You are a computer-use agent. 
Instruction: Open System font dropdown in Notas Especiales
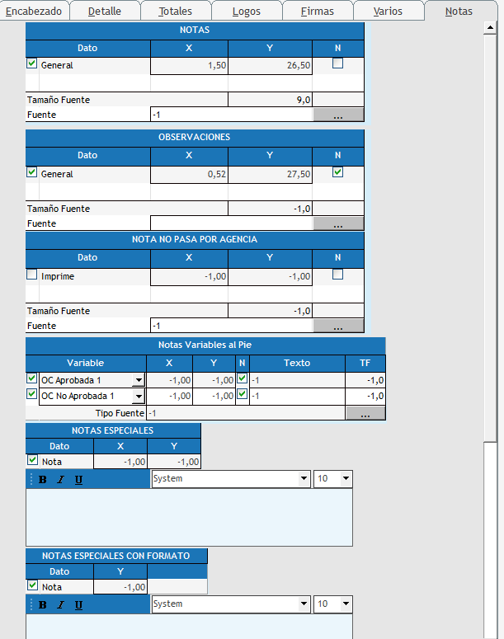point(304,479)
